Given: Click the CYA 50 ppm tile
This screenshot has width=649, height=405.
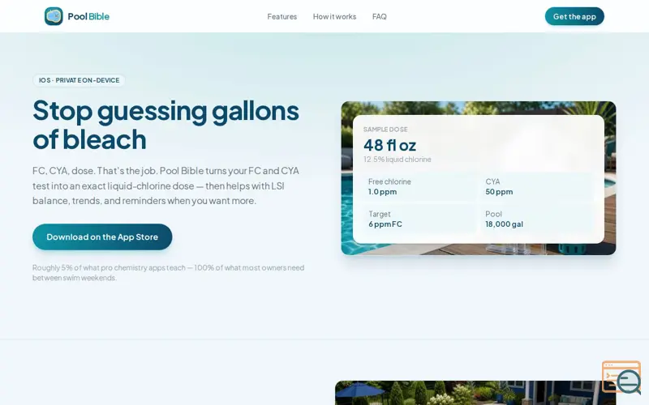Looking at the screenshot, I should [537, 187].
